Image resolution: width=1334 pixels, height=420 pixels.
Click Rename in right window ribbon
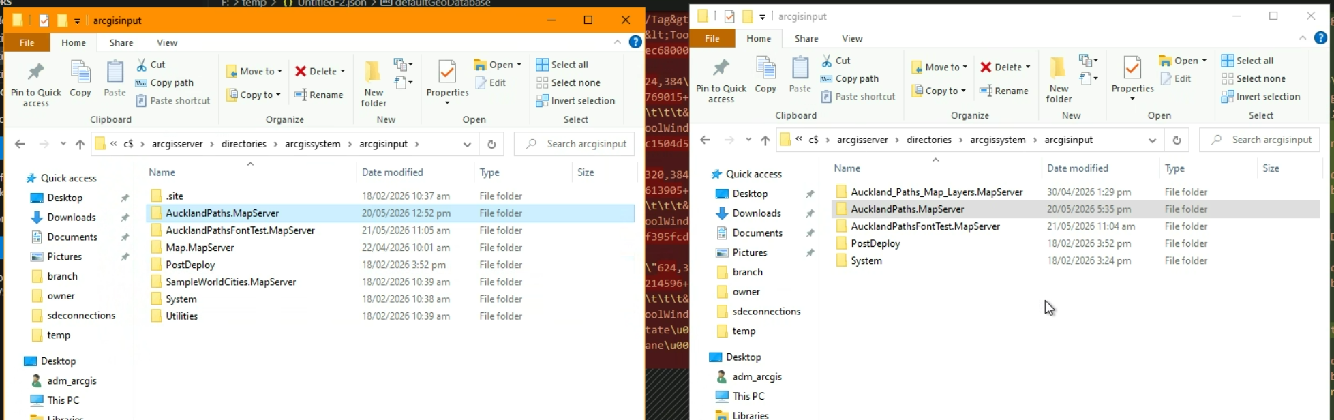click(x=1004, y=91)
